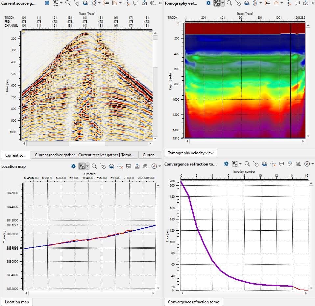
Task: Click horizontal scrollbar under source gather display
Action: click(x=87, y=143)
